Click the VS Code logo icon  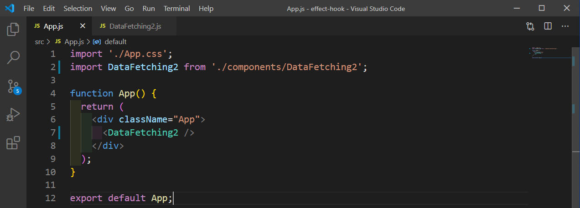[10, 8]
